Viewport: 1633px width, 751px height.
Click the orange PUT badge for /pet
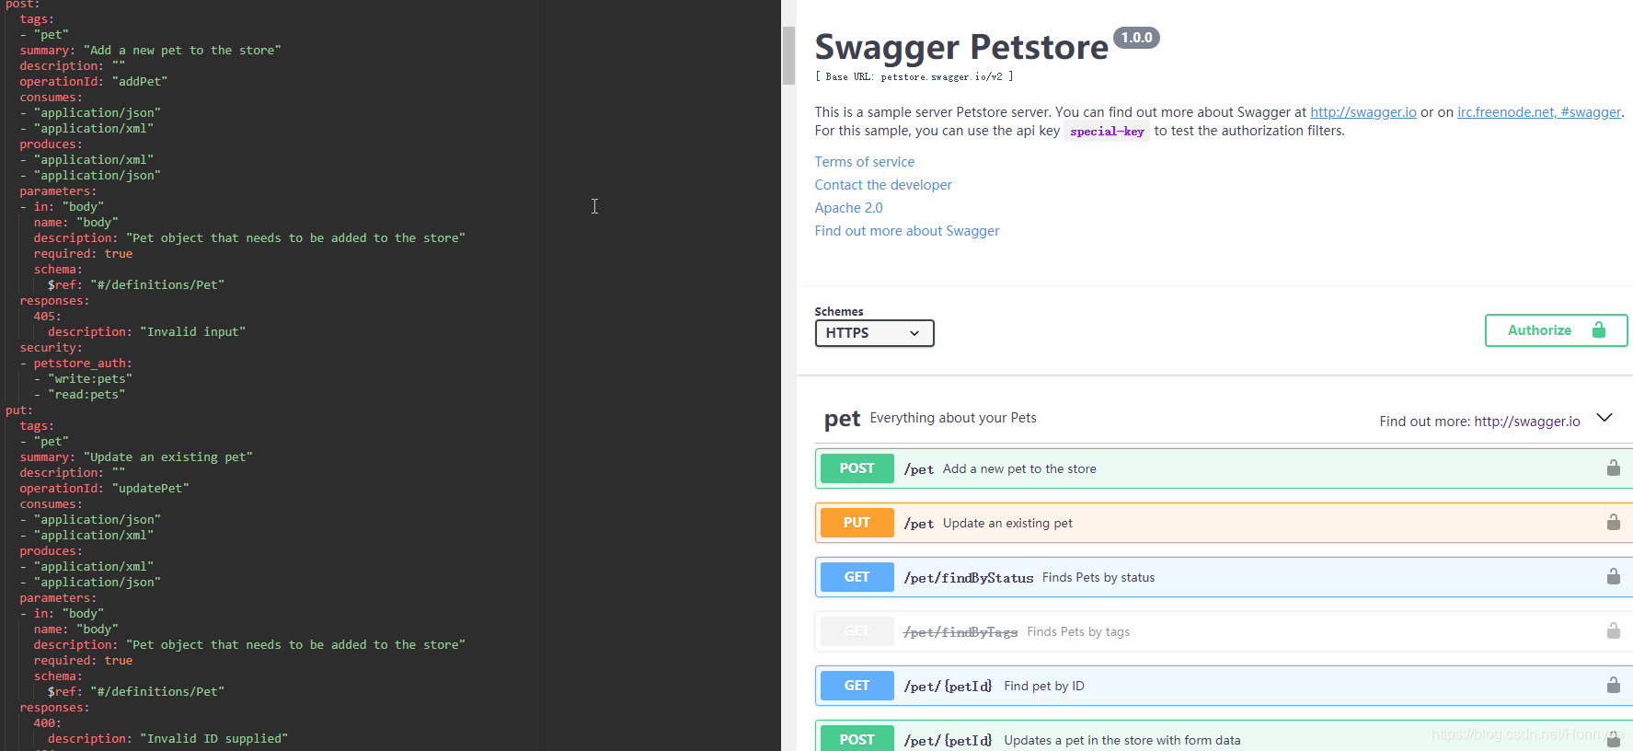pos(857,523)
